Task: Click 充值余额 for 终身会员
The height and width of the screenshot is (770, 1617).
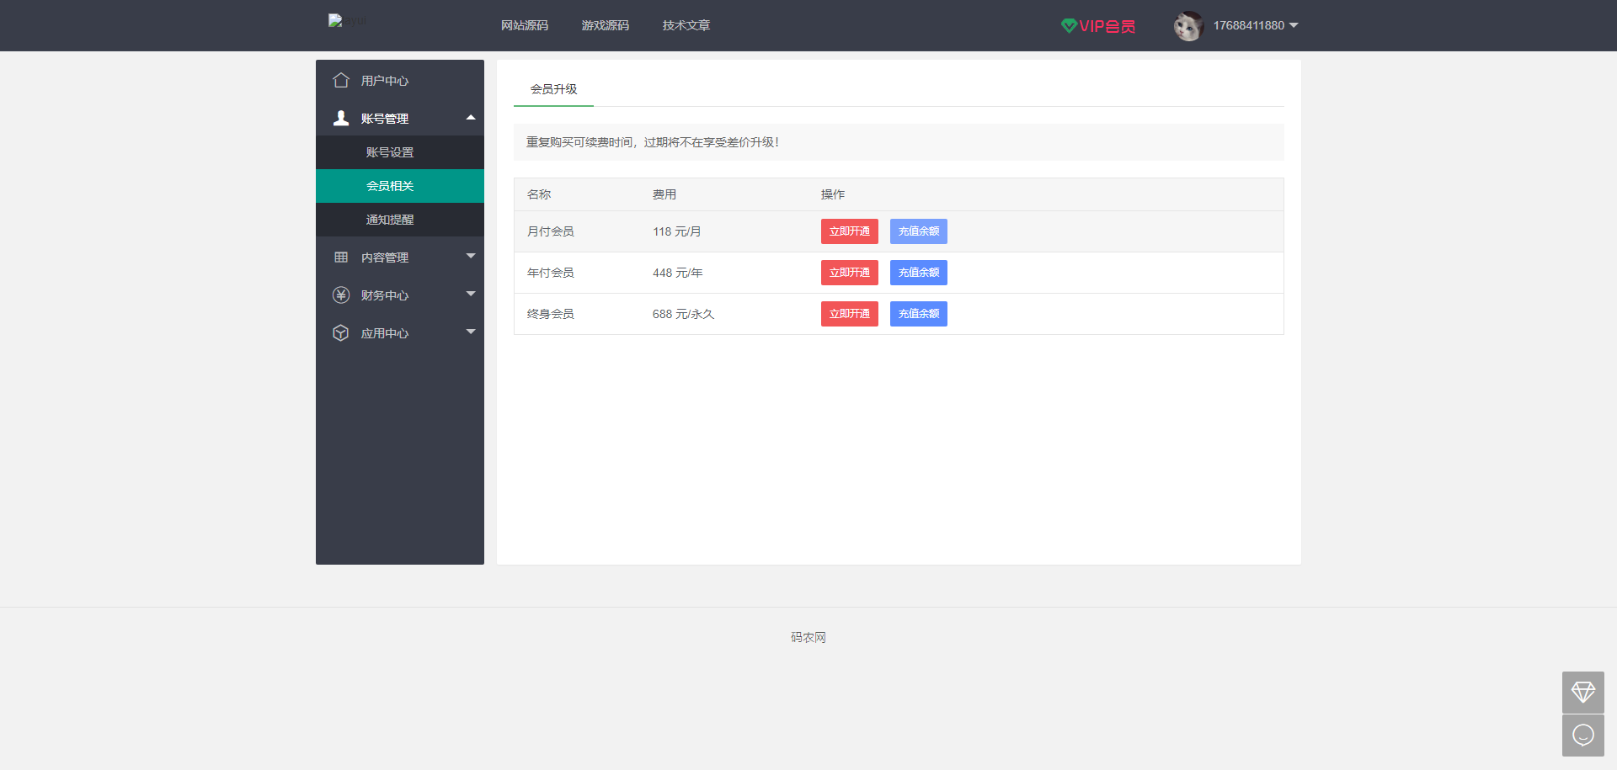Action: tap(918, 313)
